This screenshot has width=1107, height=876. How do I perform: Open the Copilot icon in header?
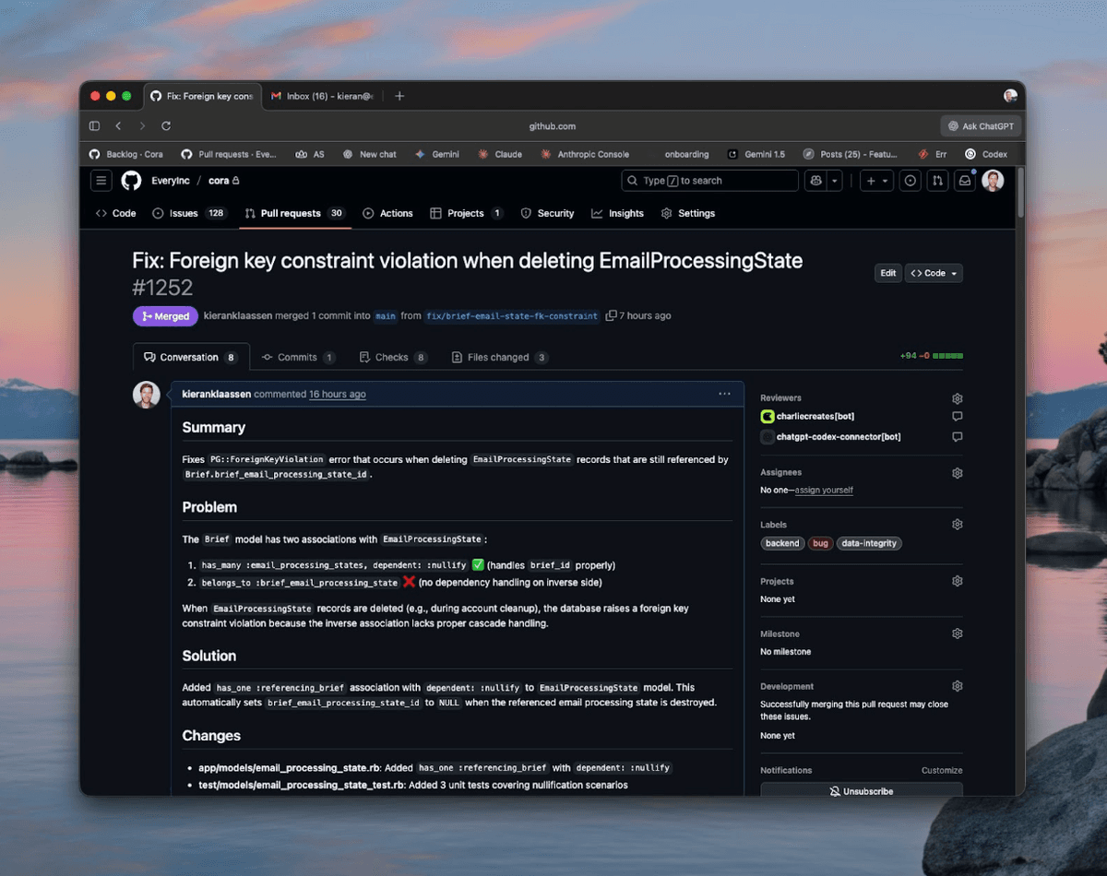pos(815,181)
